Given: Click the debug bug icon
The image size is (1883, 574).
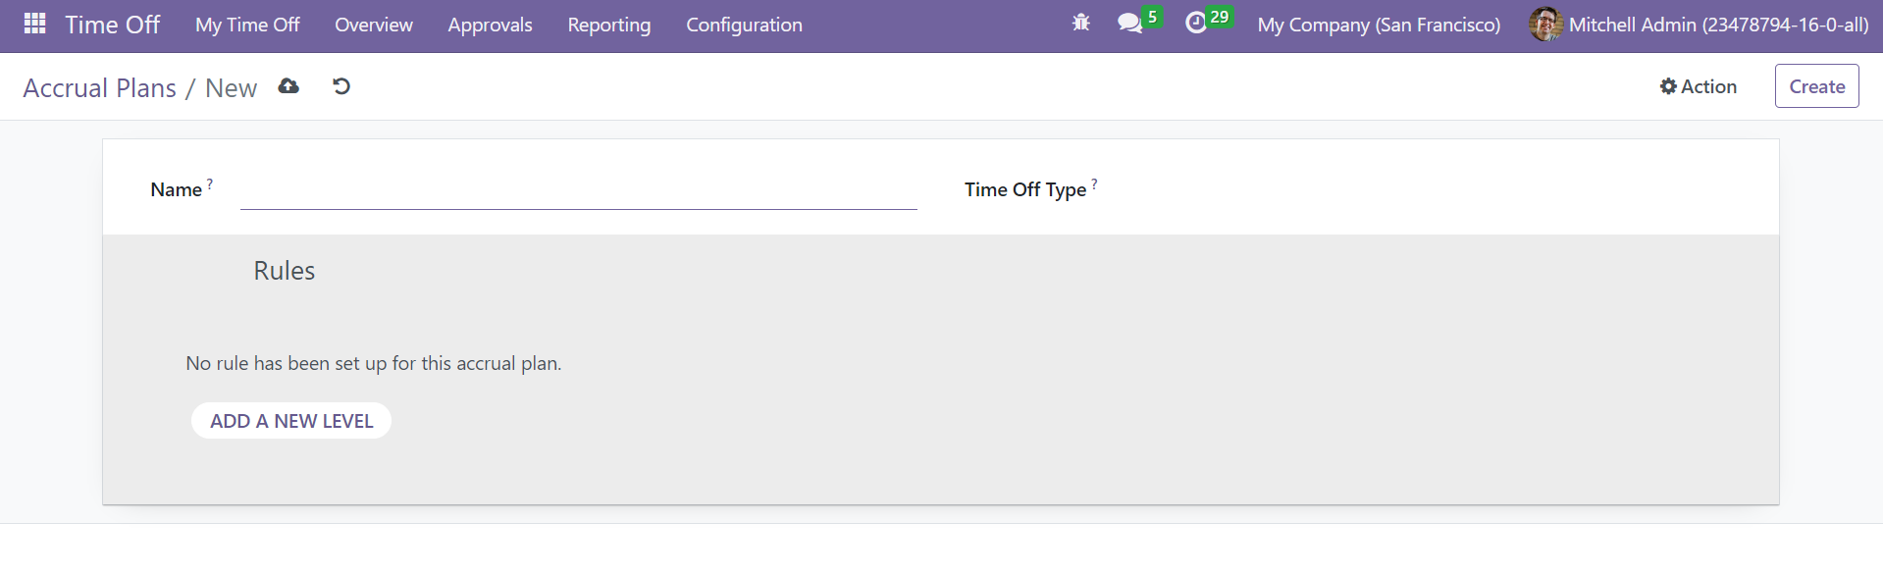Looking at the screenshot, I should [1081, 23].
